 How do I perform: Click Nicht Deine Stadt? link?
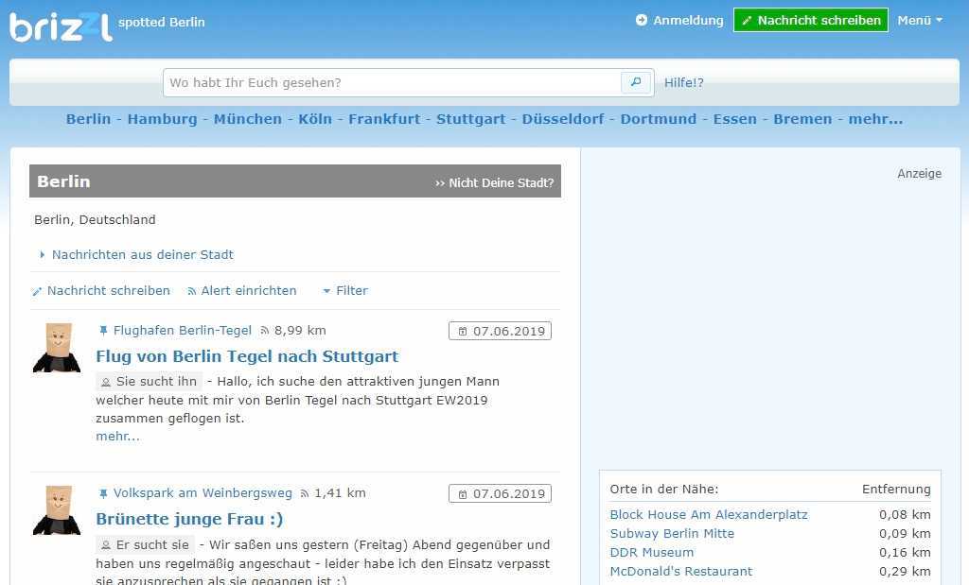pyautogui.click(x=494, y=182)
